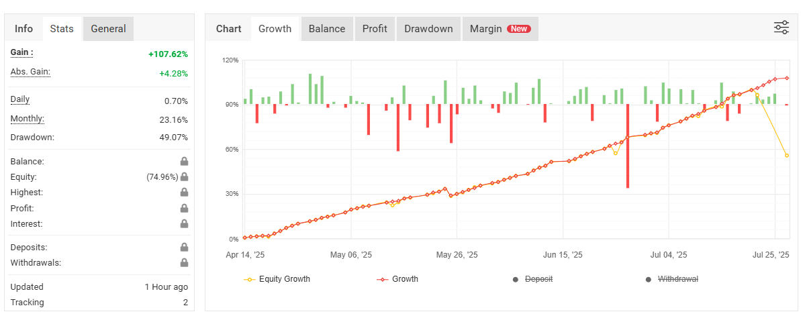The height and width of the screenshot is (318, 803).
Task: Click the lock icon next to Balance
Action: tap(184, 161)
